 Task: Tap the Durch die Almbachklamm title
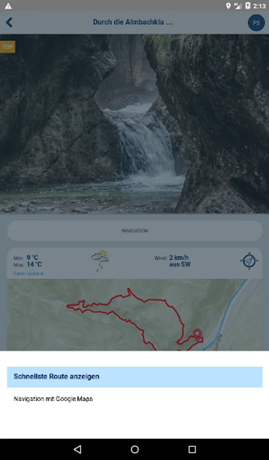[132, 22]
